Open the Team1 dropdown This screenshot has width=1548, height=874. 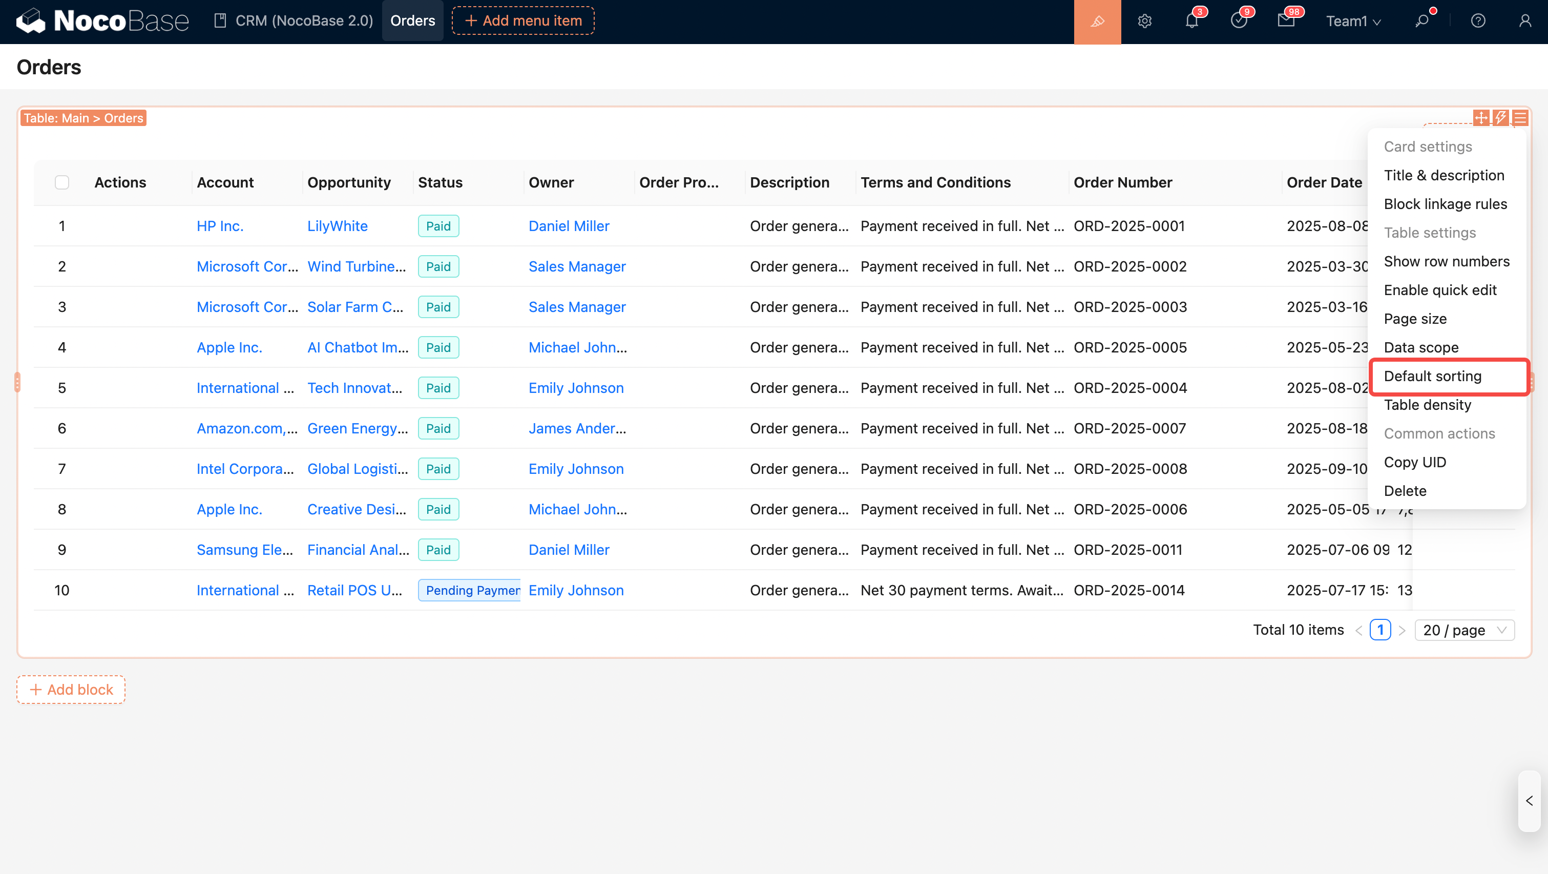[1353, 22]
